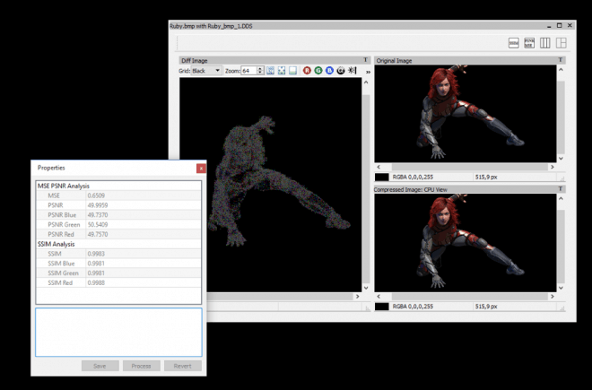Toggle the alpha channel in Diff Image
The height and width of the screenshot is (390, 592).
pyautogui.click(x=341, y=71)
